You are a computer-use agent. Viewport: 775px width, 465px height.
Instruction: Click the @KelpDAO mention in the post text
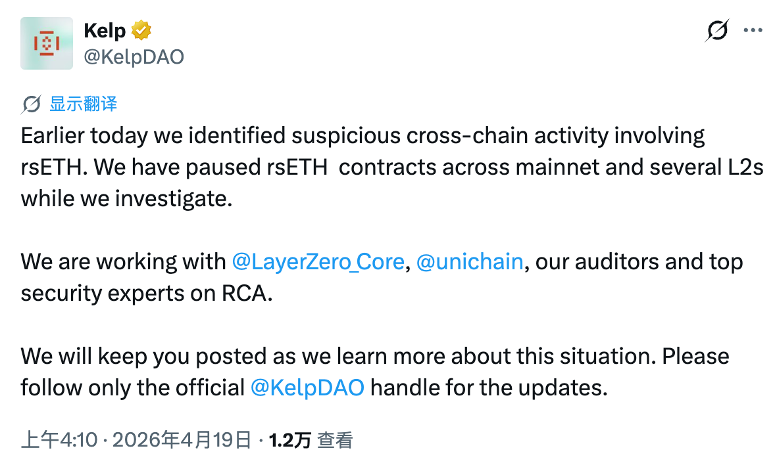click(307, 387)
